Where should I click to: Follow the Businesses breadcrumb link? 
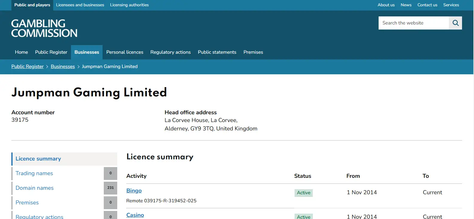point(63,67)
